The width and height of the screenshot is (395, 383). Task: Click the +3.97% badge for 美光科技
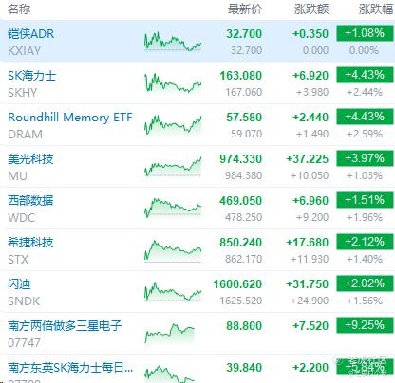point(365,158)
